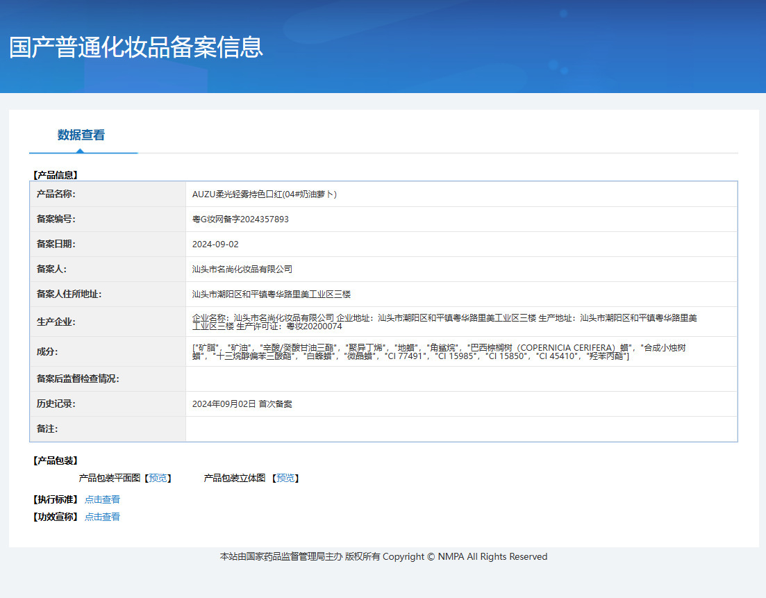
Task: Click the 生产企业 details text
Action: (x=444, y=322)
